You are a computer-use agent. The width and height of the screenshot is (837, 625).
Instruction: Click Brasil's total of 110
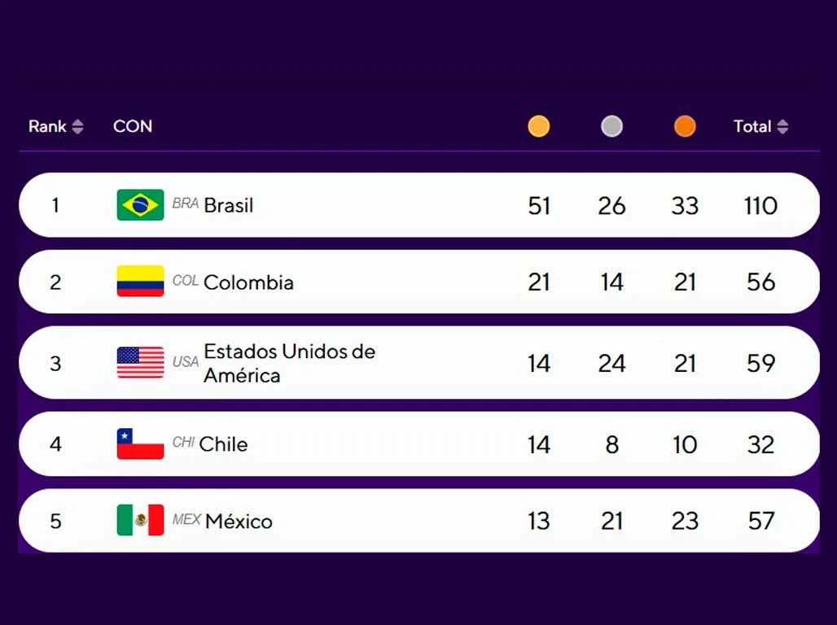tap(760, 206)
